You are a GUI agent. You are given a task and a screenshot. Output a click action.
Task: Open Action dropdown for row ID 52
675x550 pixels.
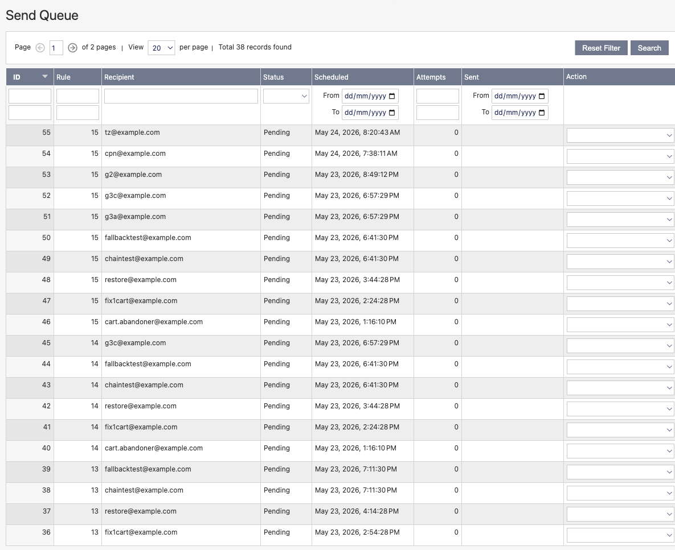click(x=620, y=199)
